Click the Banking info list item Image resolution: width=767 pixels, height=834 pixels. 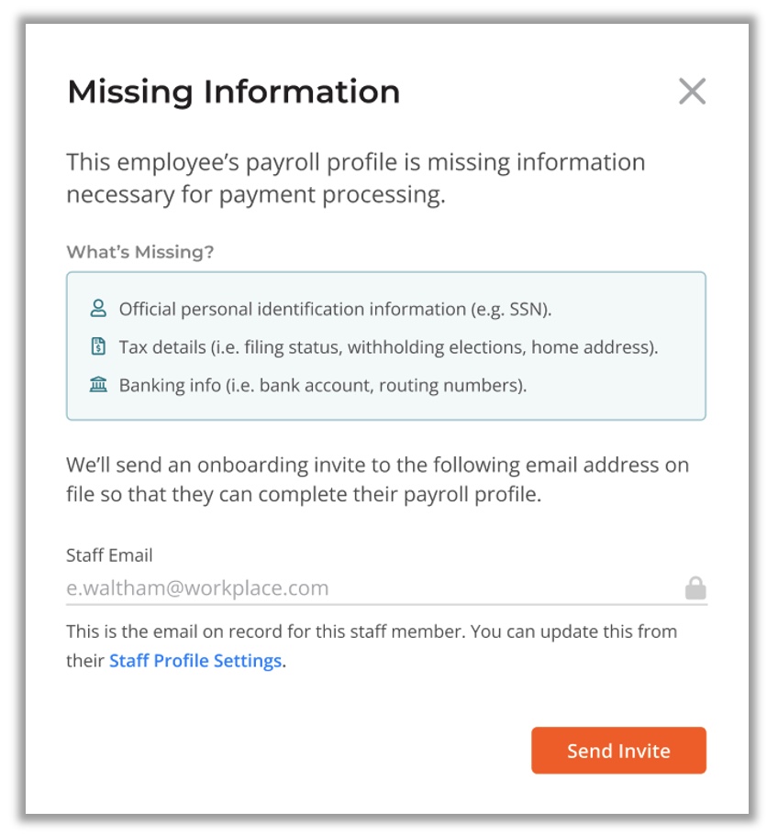(323, 385)
